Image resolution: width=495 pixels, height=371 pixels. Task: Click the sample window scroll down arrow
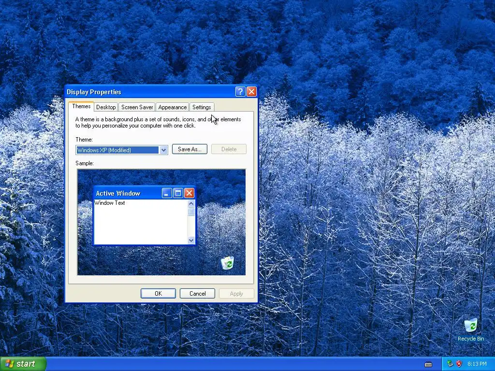191,240
